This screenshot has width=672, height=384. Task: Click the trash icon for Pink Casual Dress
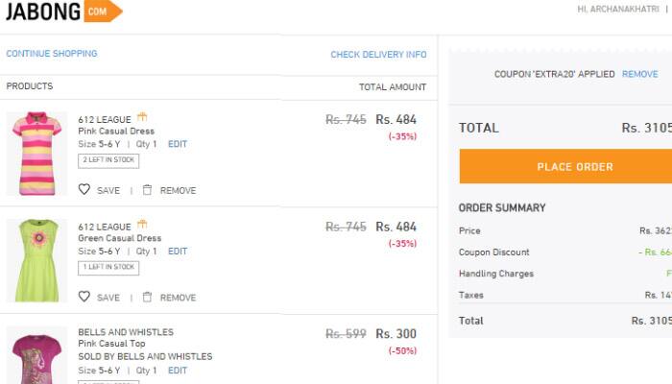[147, 189]
